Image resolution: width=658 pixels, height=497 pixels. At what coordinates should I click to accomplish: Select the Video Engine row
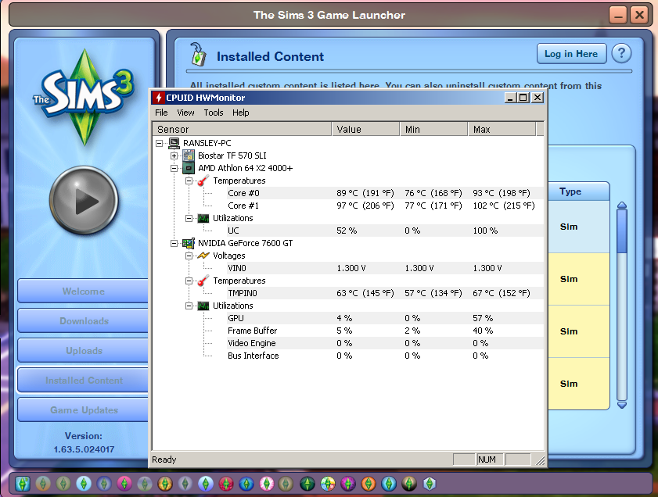pyautogui.click(x=385, y=343)
